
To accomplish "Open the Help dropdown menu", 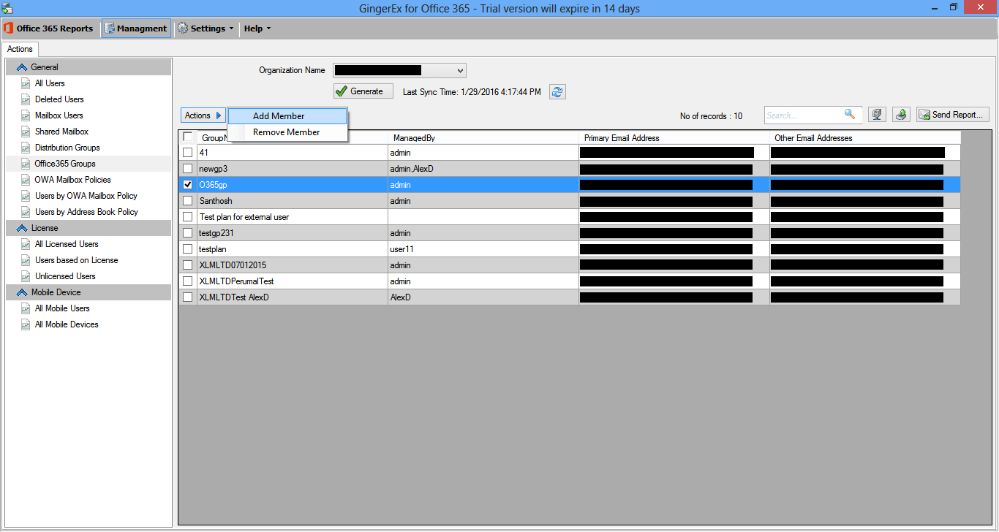I will [x=257, y=28].
